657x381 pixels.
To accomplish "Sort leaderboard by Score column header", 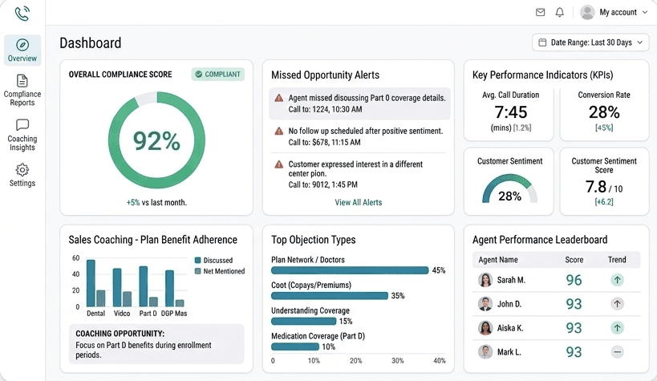I will point(574,260).
